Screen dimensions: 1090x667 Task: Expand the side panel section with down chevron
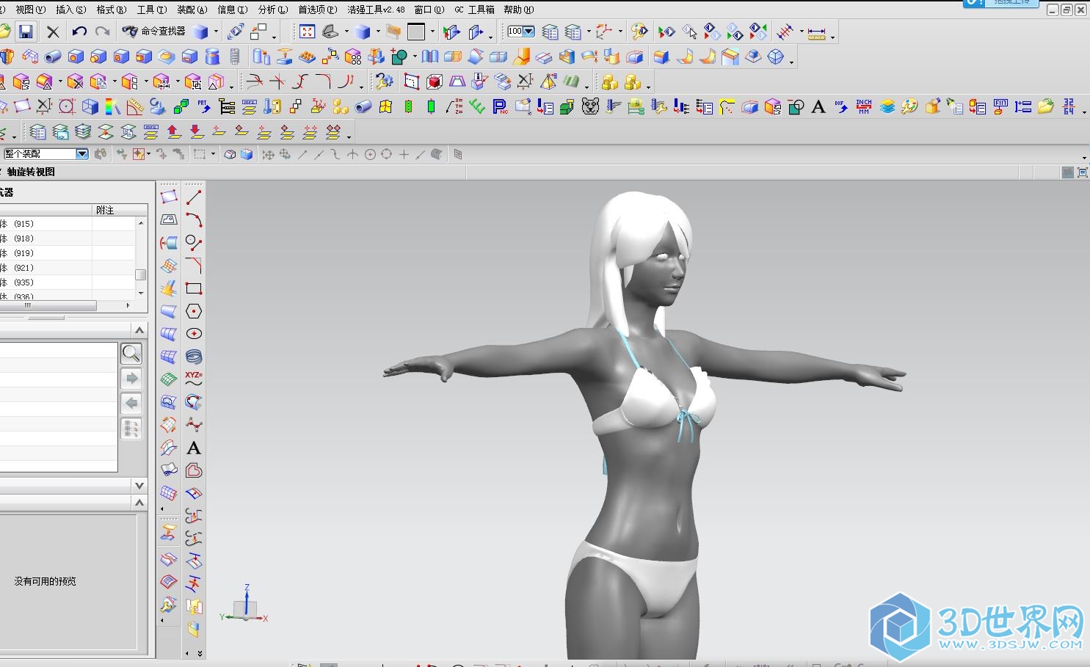click(139, 486)
